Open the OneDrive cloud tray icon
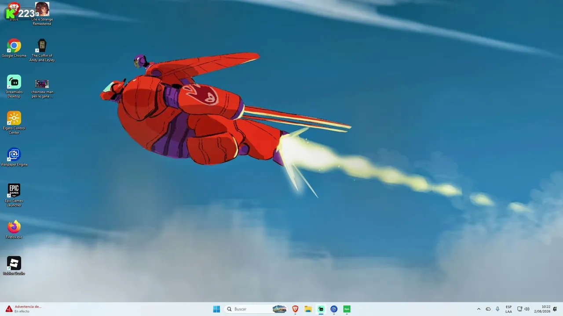563x316 pixels. (x=488, y=309)
